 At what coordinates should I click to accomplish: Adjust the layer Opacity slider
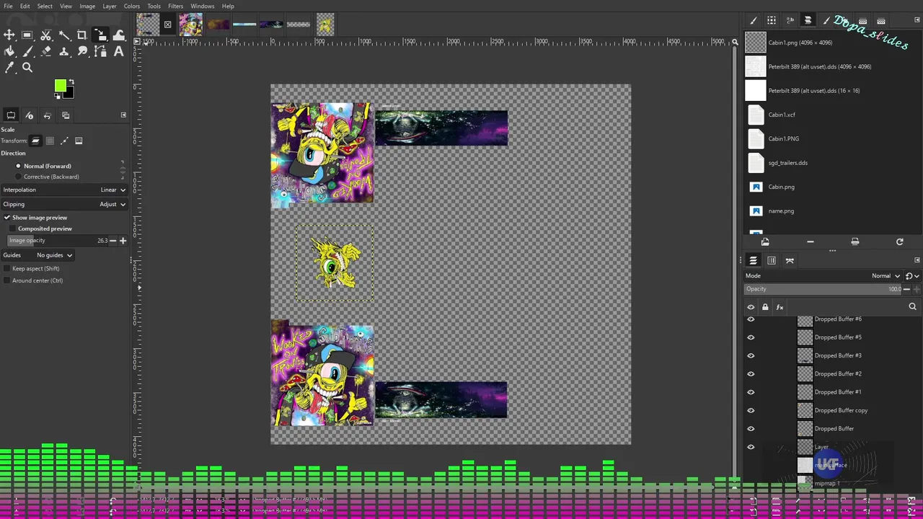(823, 289)
